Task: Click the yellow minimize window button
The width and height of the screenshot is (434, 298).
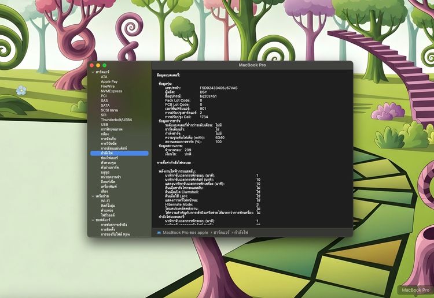Action: (98, 65)
